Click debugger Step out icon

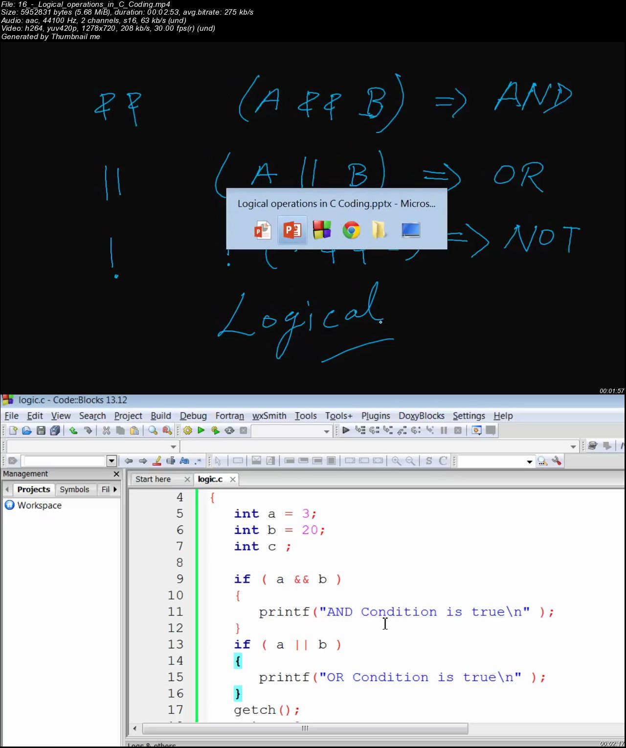(x=402, y=431)
